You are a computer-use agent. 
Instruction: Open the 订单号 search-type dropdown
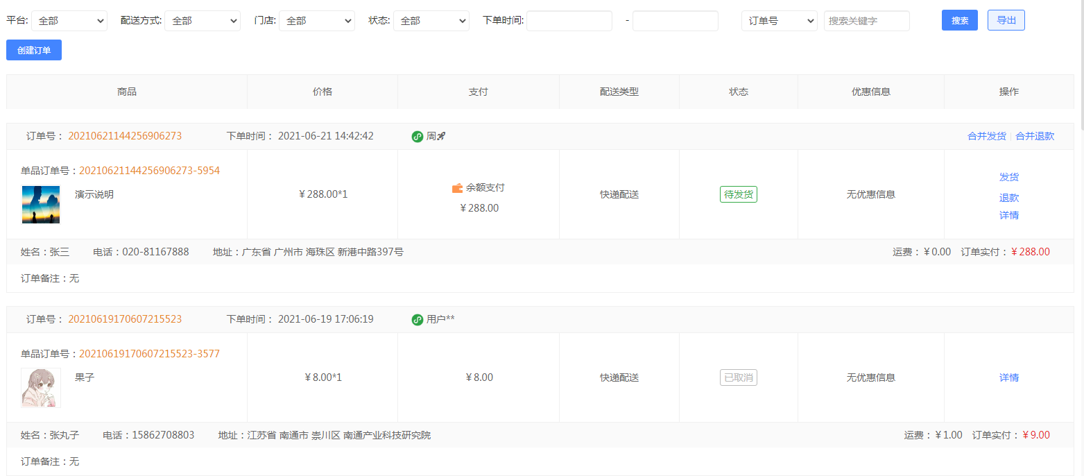point(780,21)
